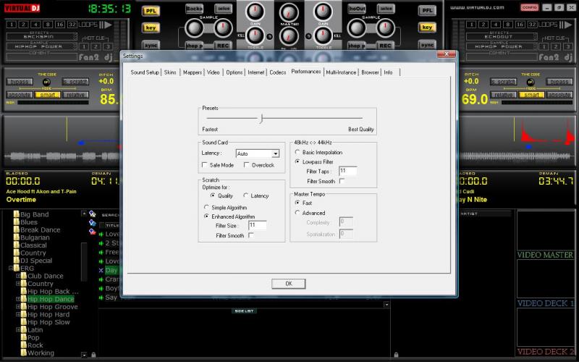Click X icon beside 'Day' track
The height and width of the screenshot is (362, 579).
point(101,270)
